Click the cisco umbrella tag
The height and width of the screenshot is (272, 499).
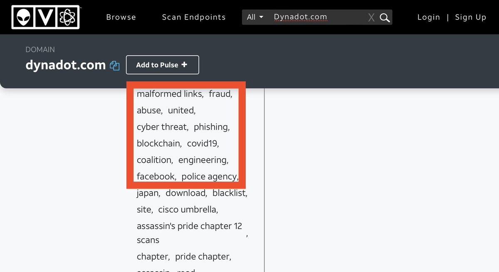point(187,210)
